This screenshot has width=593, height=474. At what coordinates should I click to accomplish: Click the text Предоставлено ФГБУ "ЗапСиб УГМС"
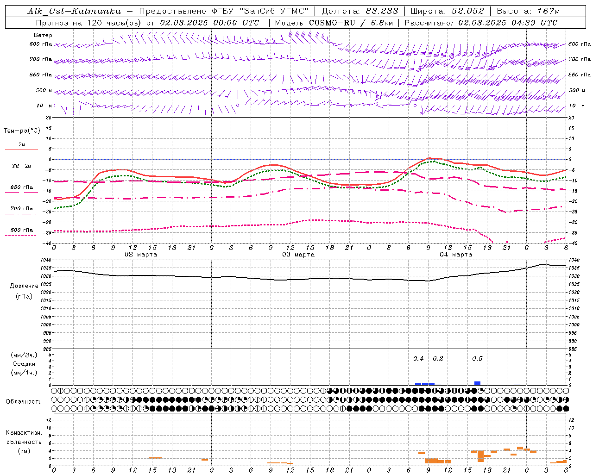tap(224, 11)
